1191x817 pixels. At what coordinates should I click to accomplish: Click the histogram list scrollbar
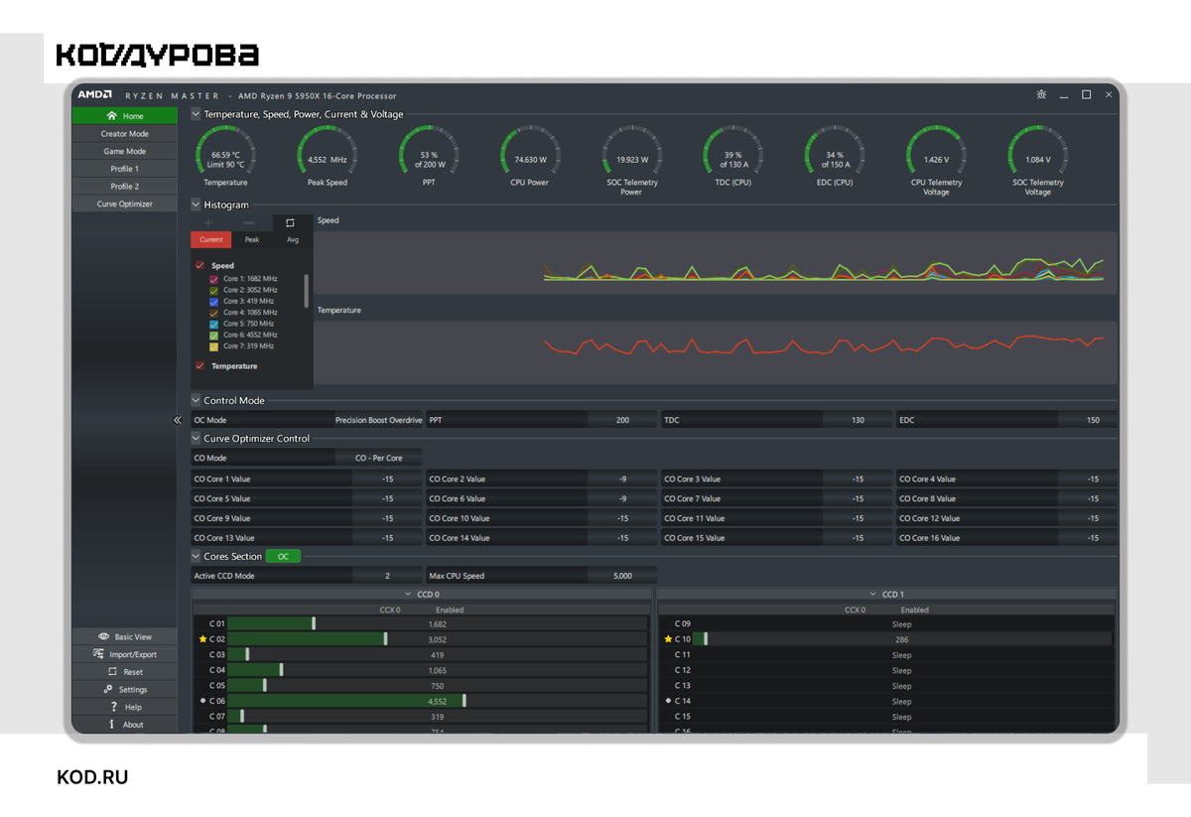tap(307, 290)
